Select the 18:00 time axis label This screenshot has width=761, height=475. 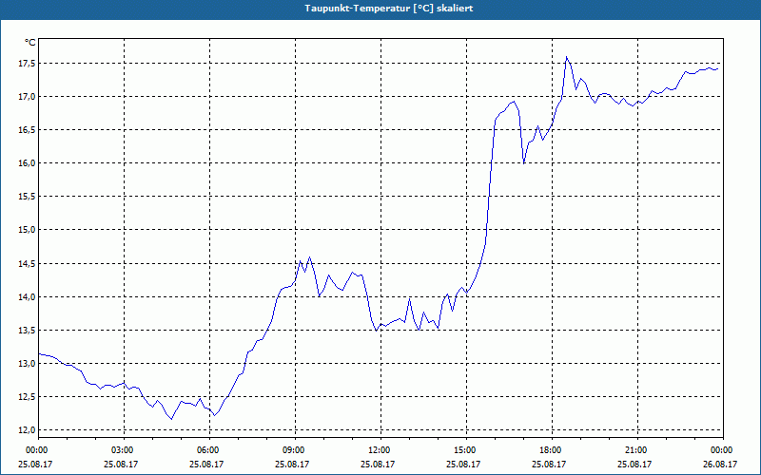(553, 450)
